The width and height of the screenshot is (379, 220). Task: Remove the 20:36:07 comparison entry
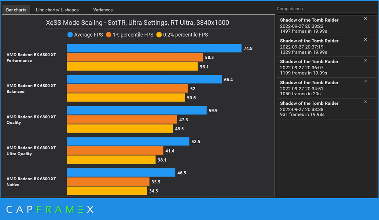coord(365,60)
